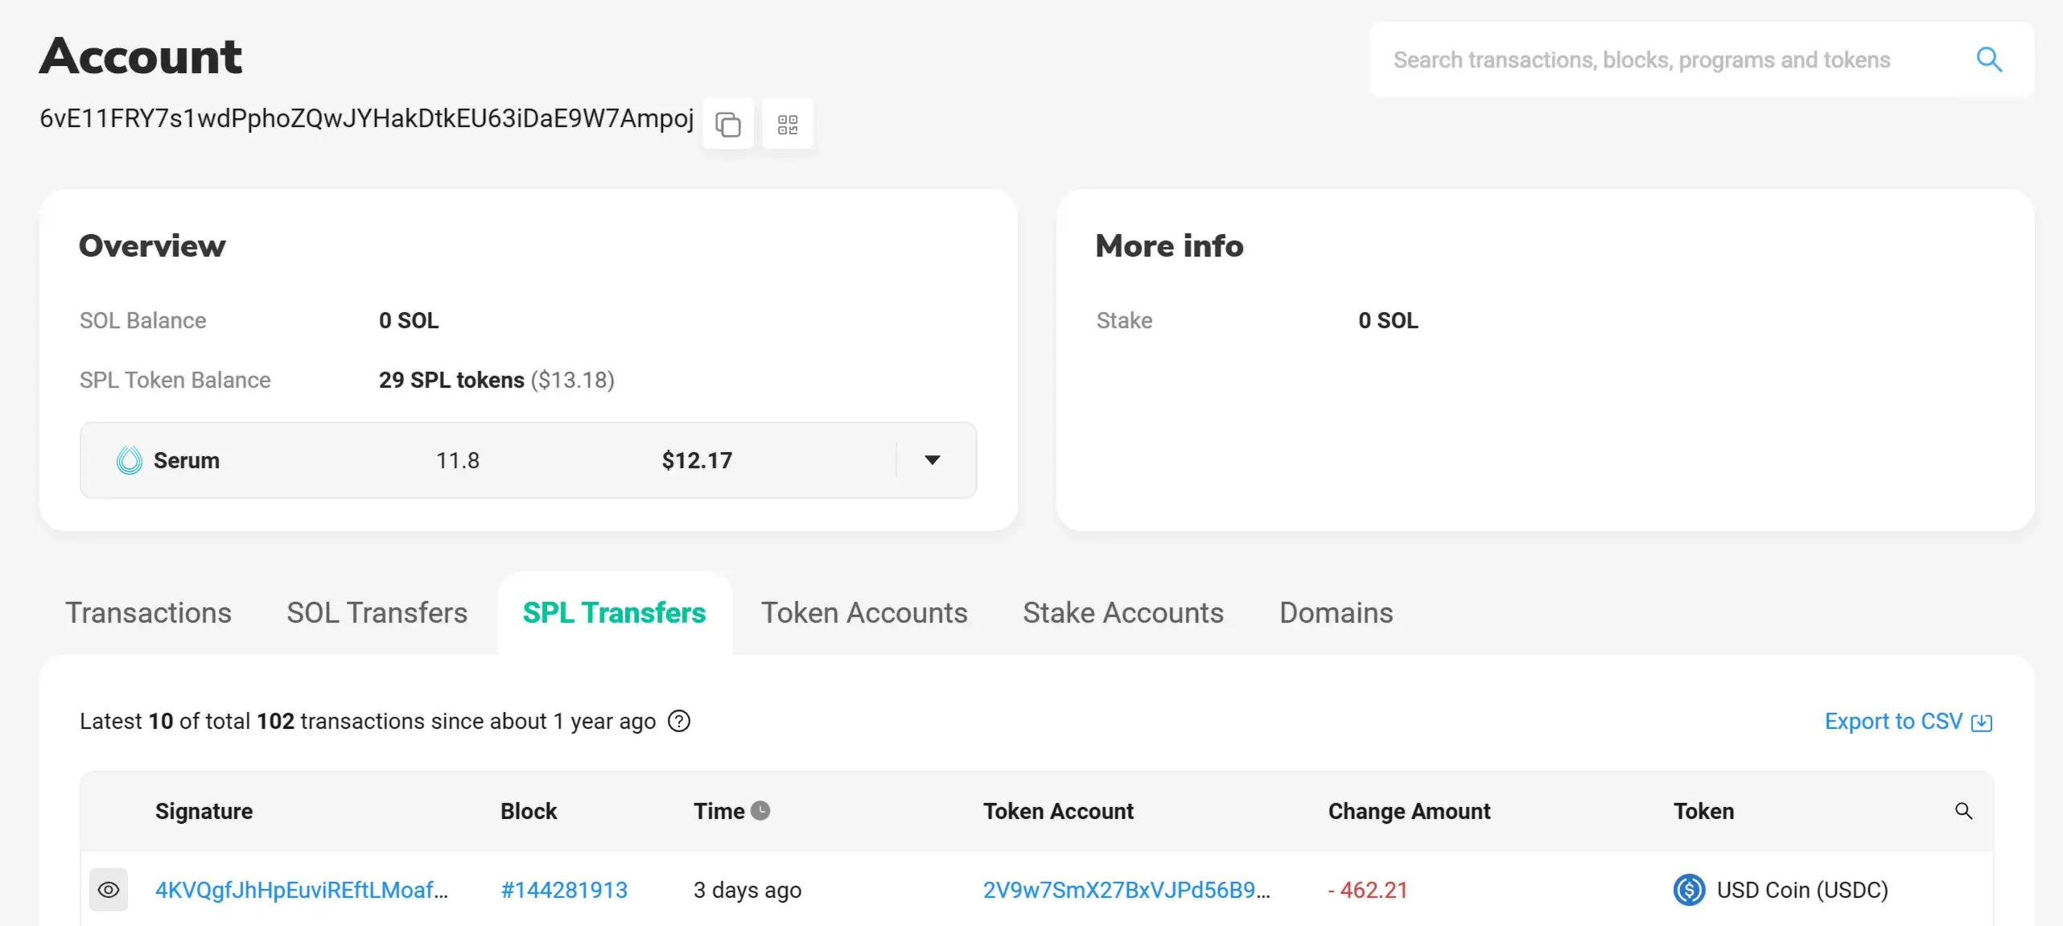2063x926 pixels.
Task: Open the token filter search icon
Action: 1963,811
